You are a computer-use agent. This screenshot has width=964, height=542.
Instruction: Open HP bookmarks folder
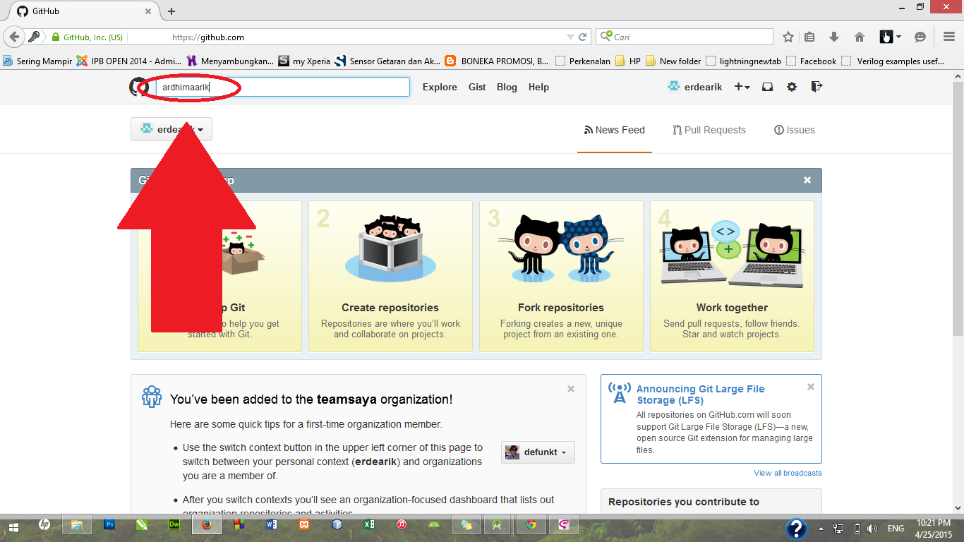point(628,61)
